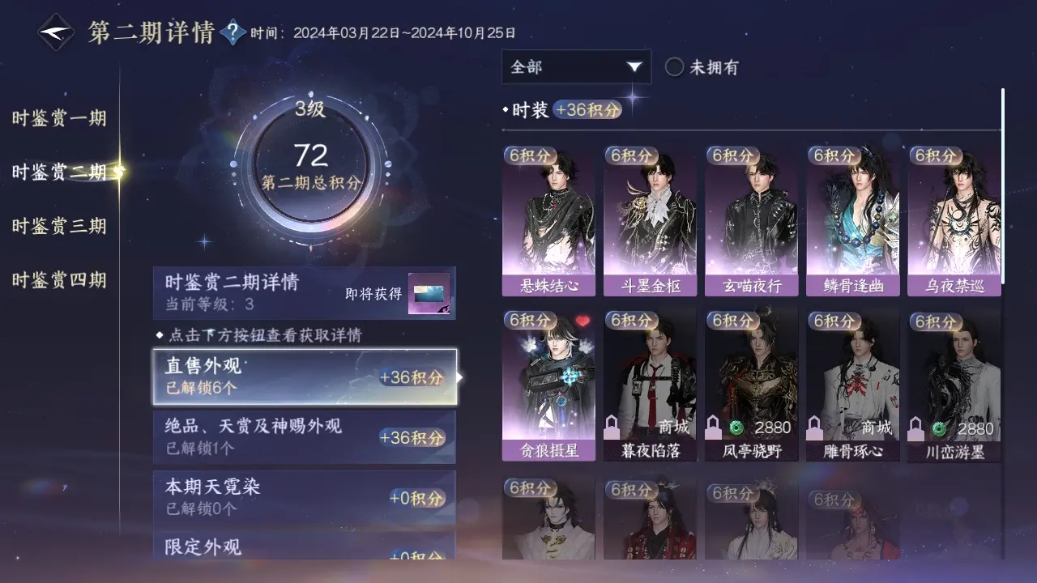Screen dimensions: 1037x583
Task: Open 绝品、天赏及神赐外观 category
Action: pos(305,437)
